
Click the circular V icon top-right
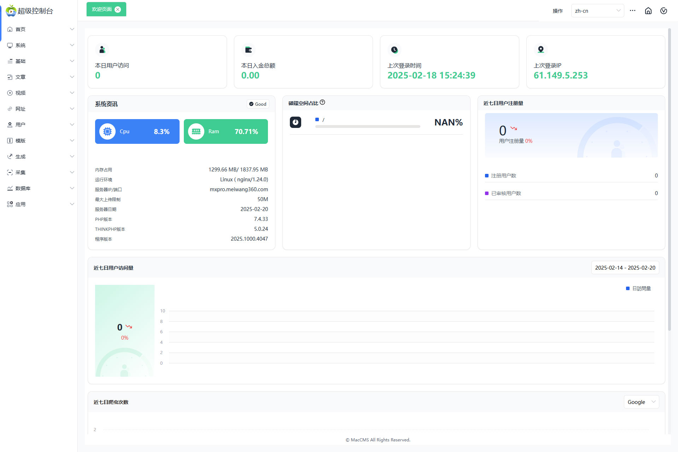point(664,11)
